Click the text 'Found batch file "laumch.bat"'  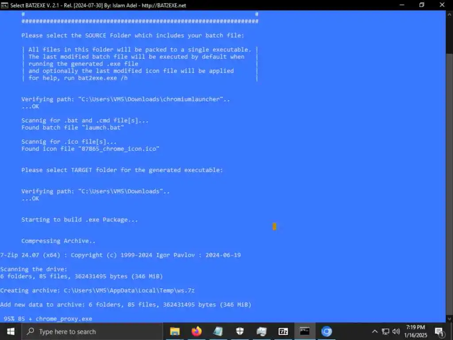73,127
